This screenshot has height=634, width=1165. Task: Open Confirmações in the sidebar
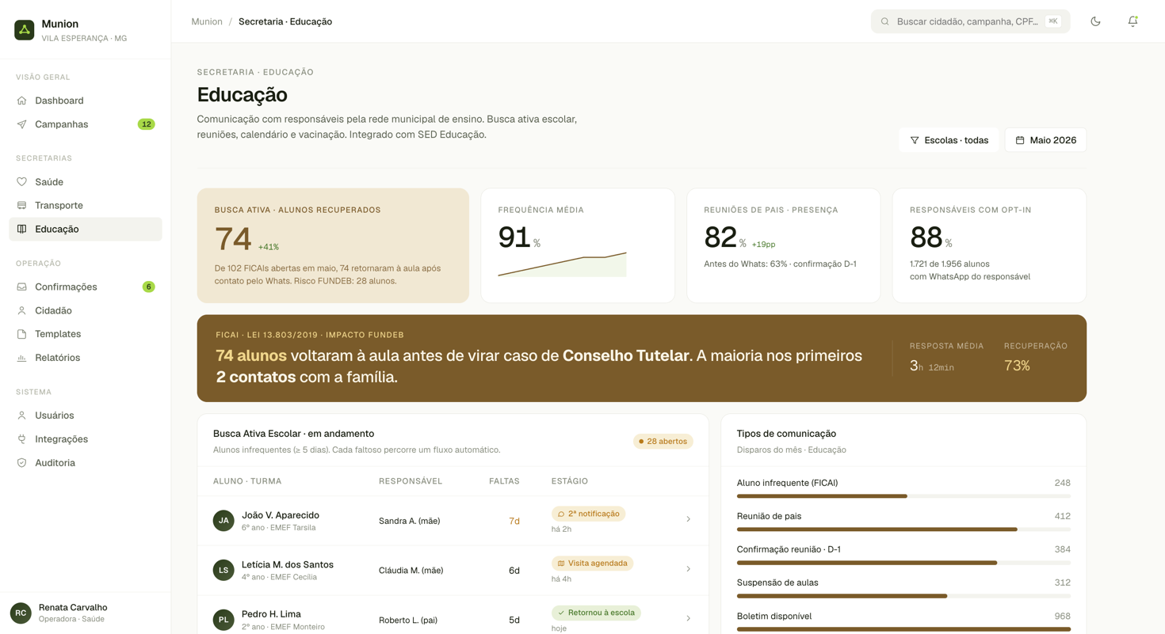[x=86, y=287]
